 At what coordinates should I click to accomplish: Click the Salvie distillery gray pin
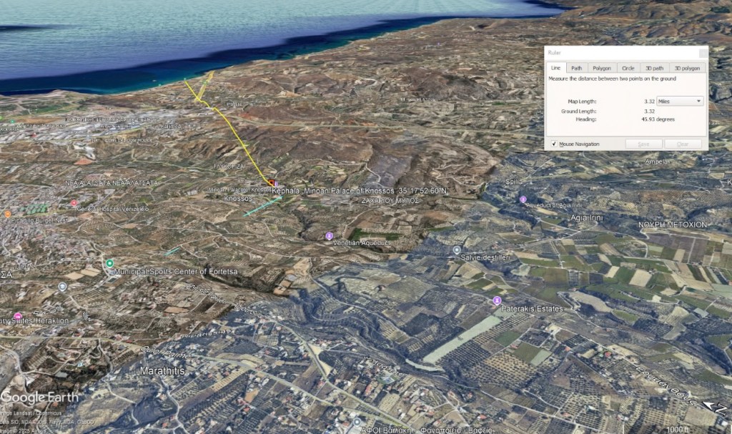point(457,250)
